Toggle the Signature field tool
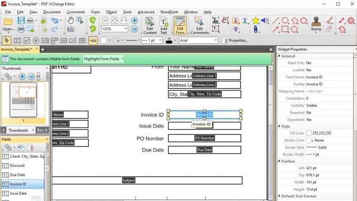Screen dimensions: 357x201 click(x=73, y=41)
